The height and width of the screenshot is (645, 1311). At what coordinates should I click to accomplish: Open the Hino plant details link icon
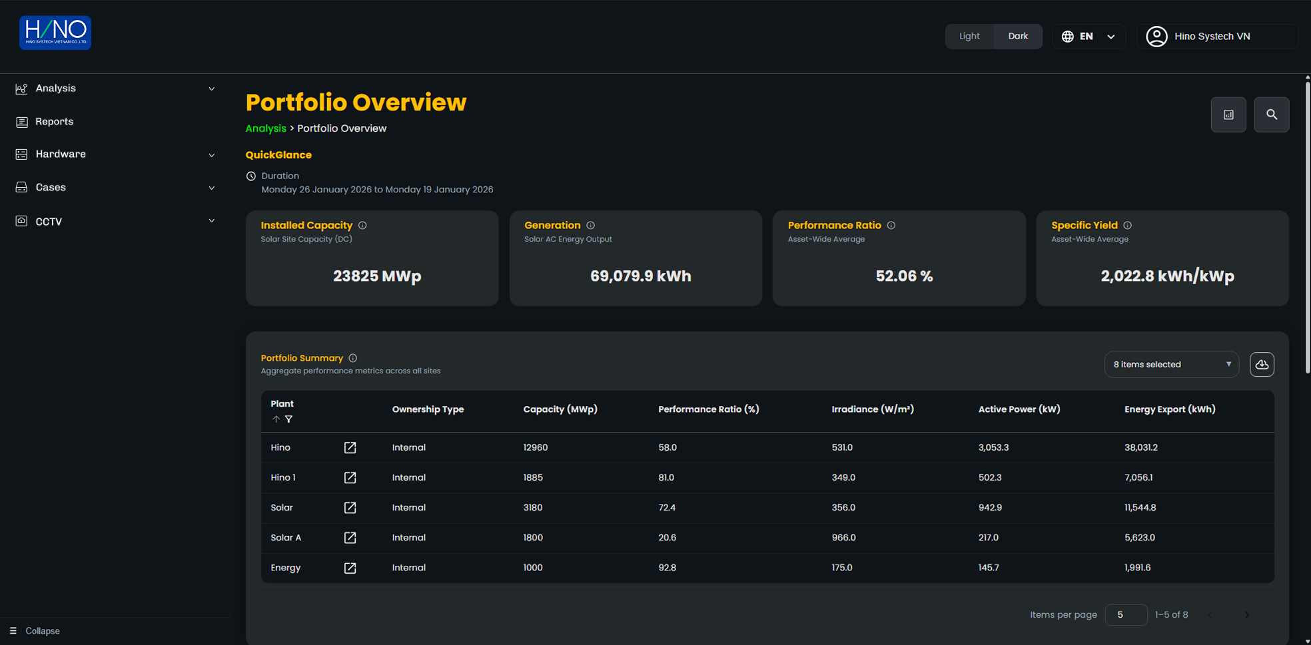click(350, 447)
